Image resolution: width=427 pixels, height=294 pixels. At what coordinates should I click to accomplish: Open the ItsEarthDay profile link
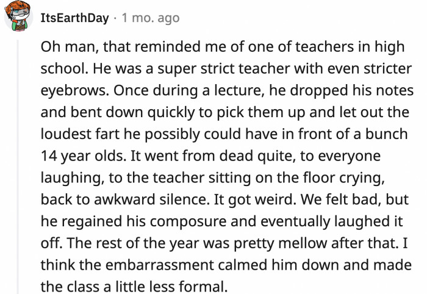(x=74, y=18)
